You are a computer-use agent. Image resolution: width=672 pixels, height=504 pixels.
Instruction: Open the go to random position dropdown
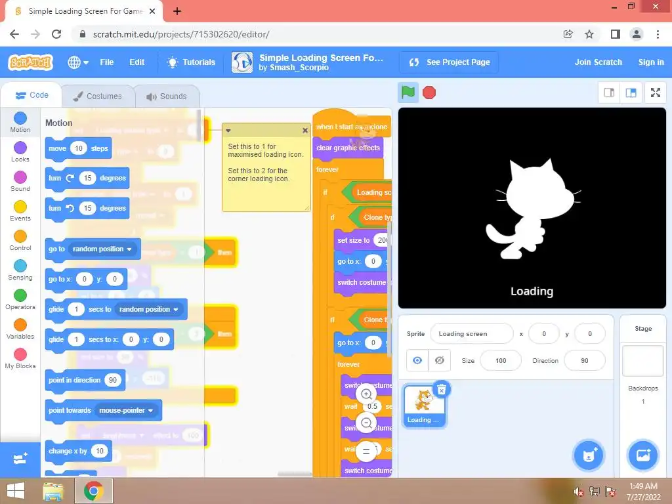click(102, 249)
